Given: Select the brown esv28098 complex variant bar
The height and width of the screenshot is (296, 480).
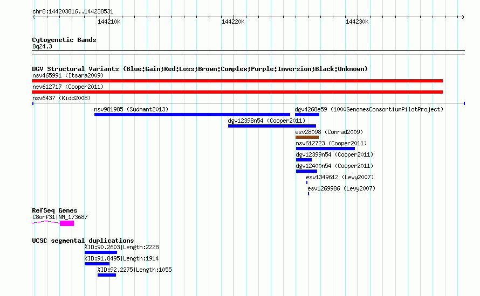Looking at the screenshot, I should click(307, 137).
